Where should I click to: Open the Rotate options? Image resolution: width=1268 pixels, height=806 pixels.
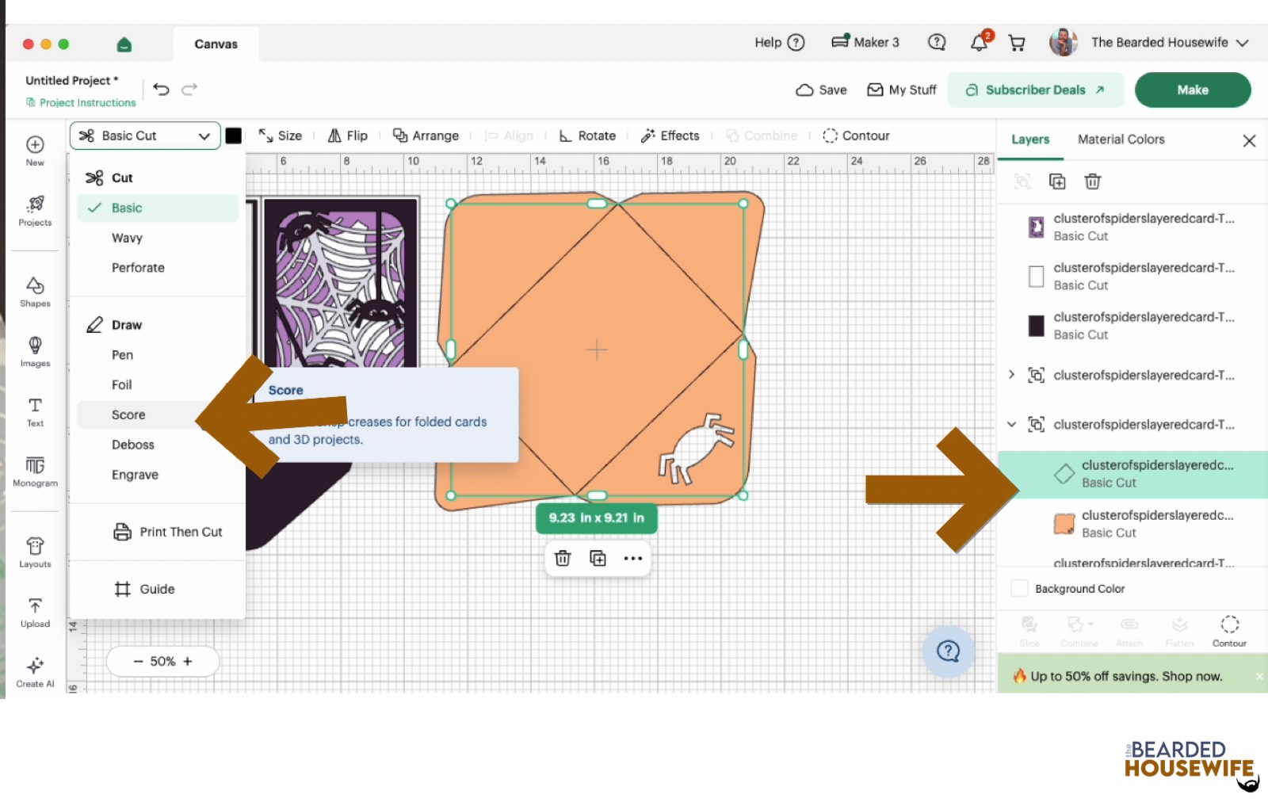[x=587, y=136]
